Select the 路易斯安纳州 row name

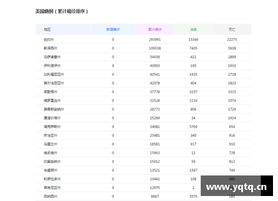pyautogui.click(x=54, y=109)
